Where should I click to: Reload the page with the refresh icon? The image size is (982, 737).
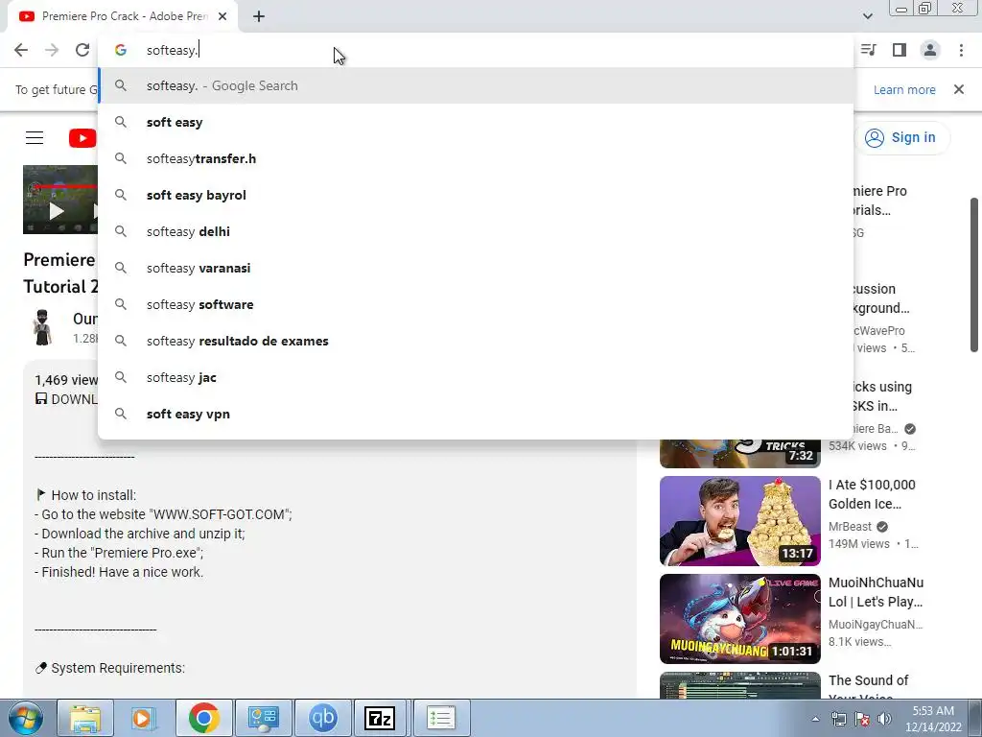(x=82, y=50)
